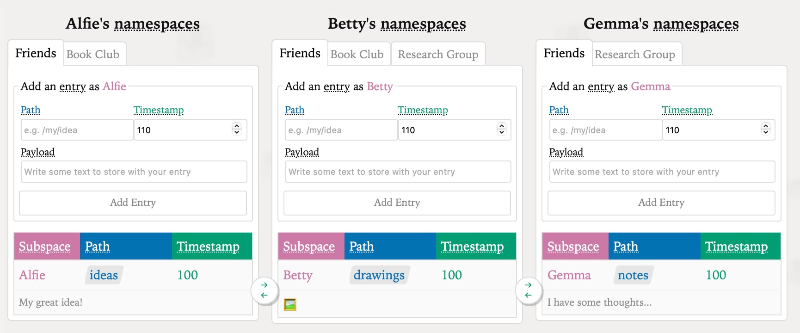Viewport: 800px width, 333px height.
Task: Click the picture icon in Betty's drawings entry
Action: point(290,304)
